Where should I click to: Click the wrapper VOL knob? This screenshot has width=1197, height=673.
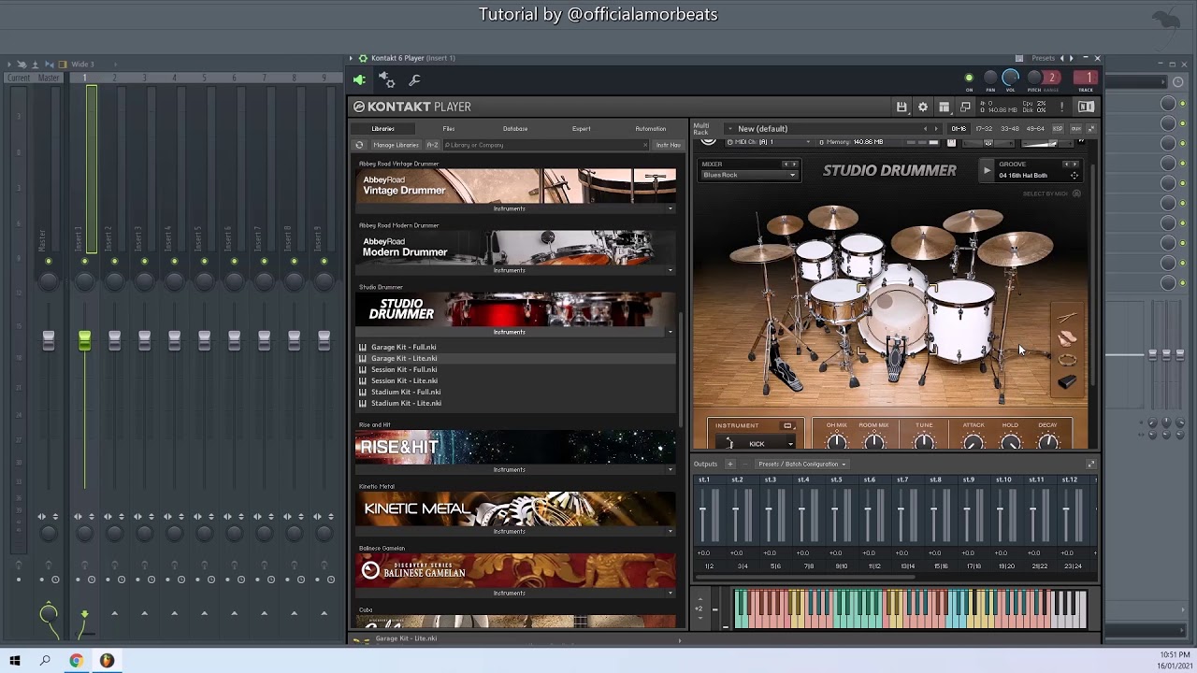pos(1011,79)
